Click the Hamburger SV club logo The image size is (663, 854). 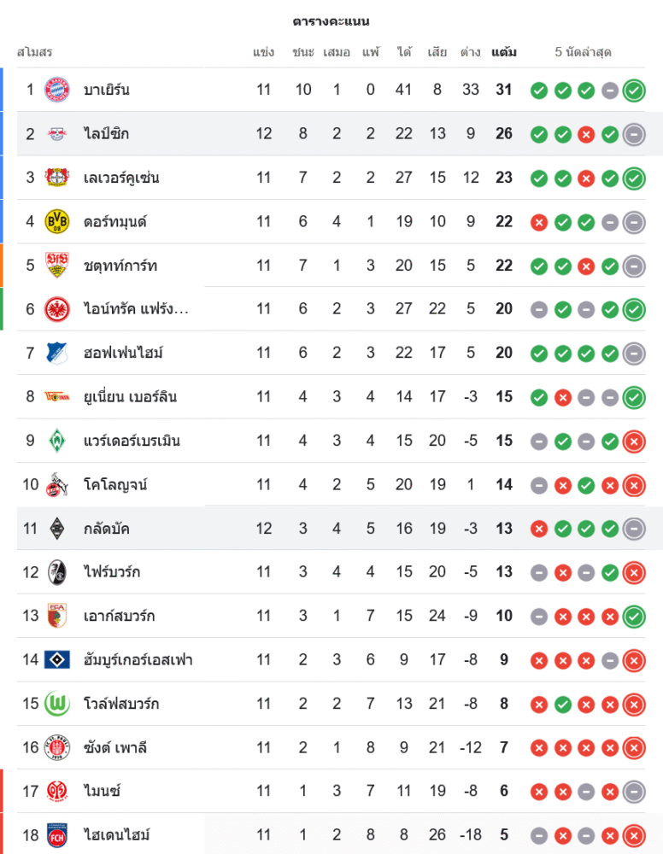pos(57,659)
